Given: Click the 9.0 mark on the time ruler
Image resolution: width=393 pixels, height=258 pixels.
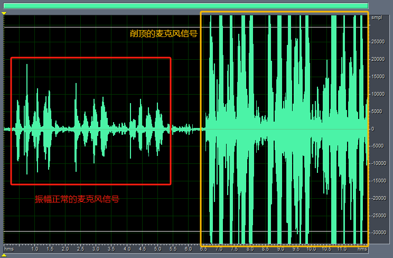Looking at the screenshot, I should click(x=280, y=248).
